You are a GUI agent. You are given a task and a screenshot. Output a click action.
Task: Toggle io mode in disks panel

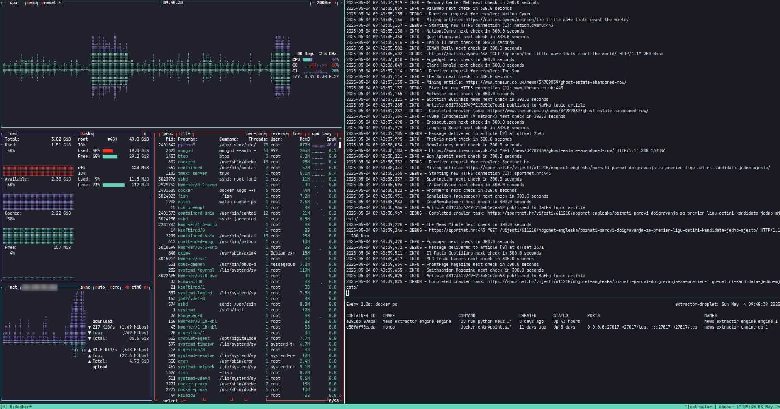144,134
